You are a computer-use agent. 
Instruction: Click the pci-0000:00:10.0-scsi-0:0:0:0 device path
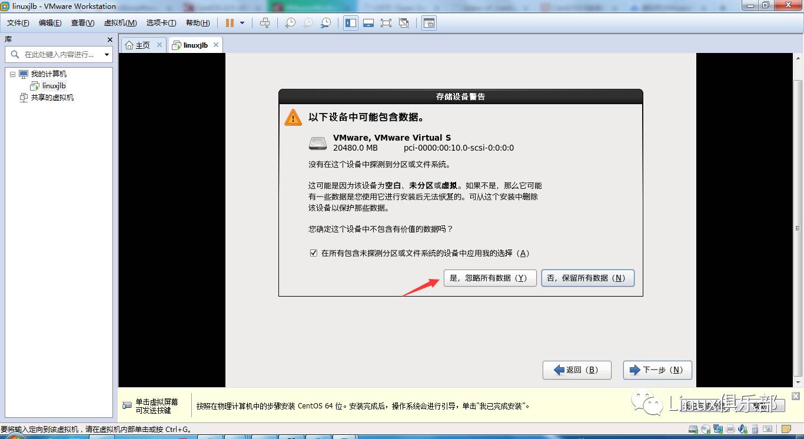pyautogui.click(x=459, y=148)
